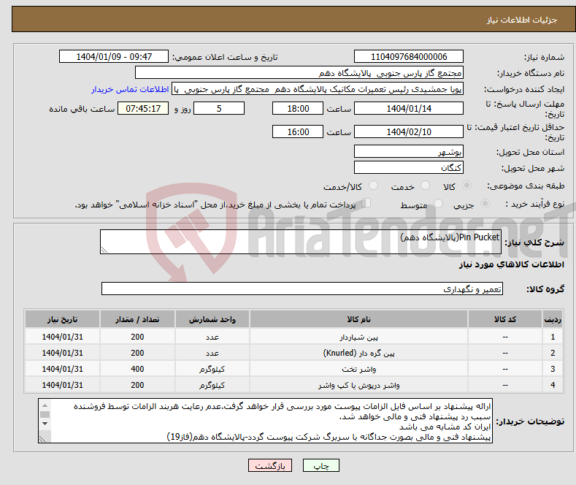Click the remaining days field showing 5
The width and height of the screenshot is (576, 485).
219,108
